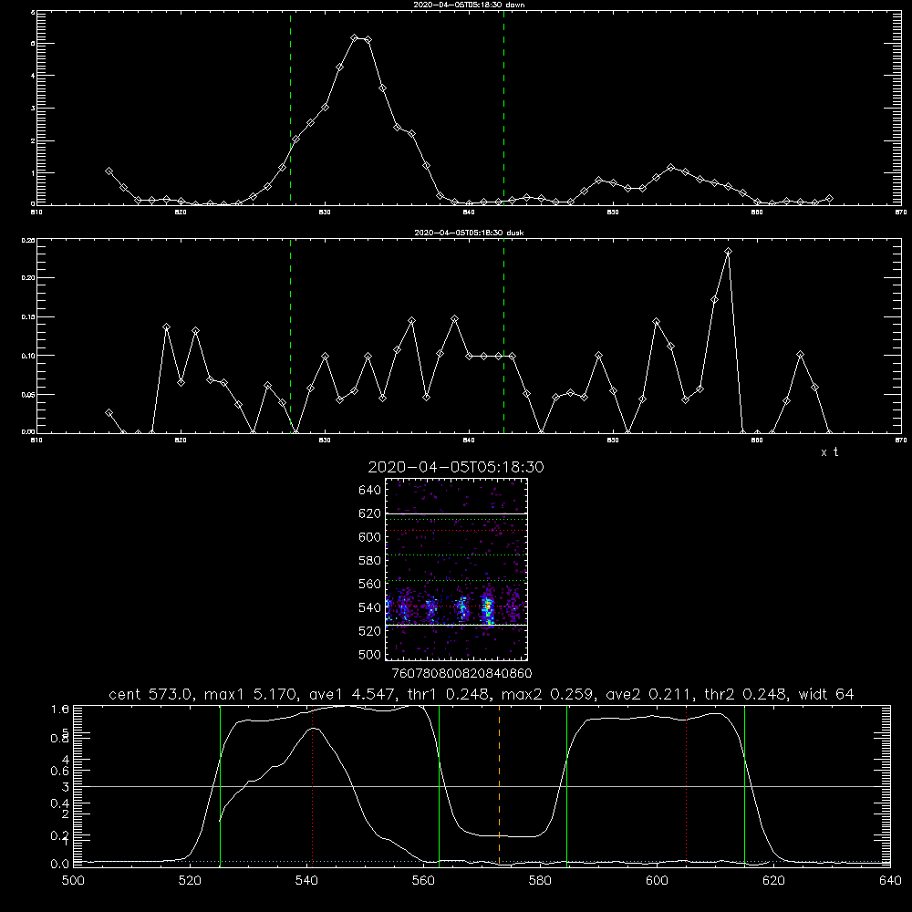Viewport: 912px width, 912px height.
Task: Select the large timestamp above the spectrogram
Action: [x=456, y=467]
